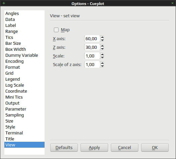Viewport: 176px width, 159px height.
Task: Select Box Width in the list
Action: tap(24, 49)
